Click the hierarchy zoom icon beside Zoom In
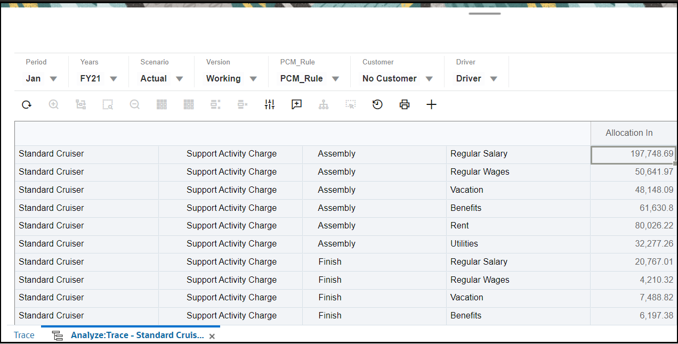Screen dimensions: 678x344 coord(80,105)
